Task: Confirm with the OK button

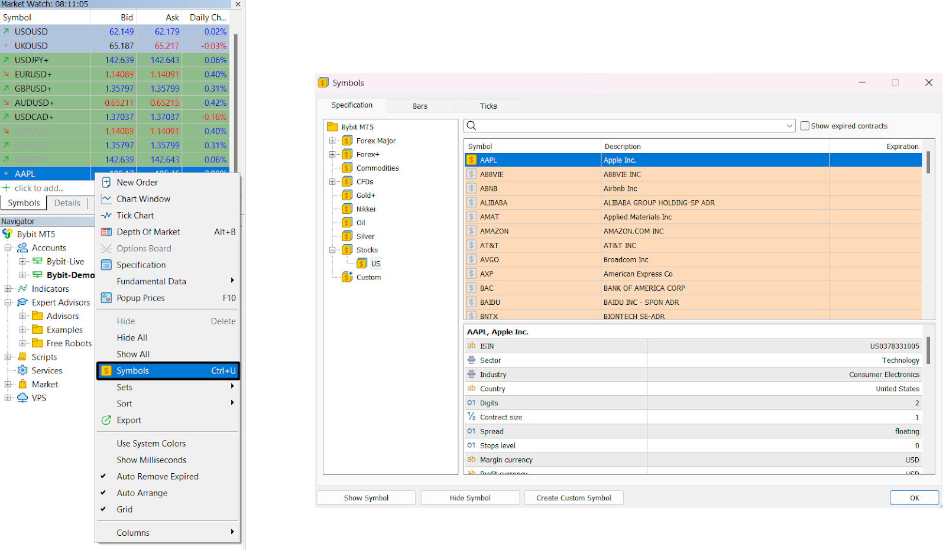Action: 914,498
